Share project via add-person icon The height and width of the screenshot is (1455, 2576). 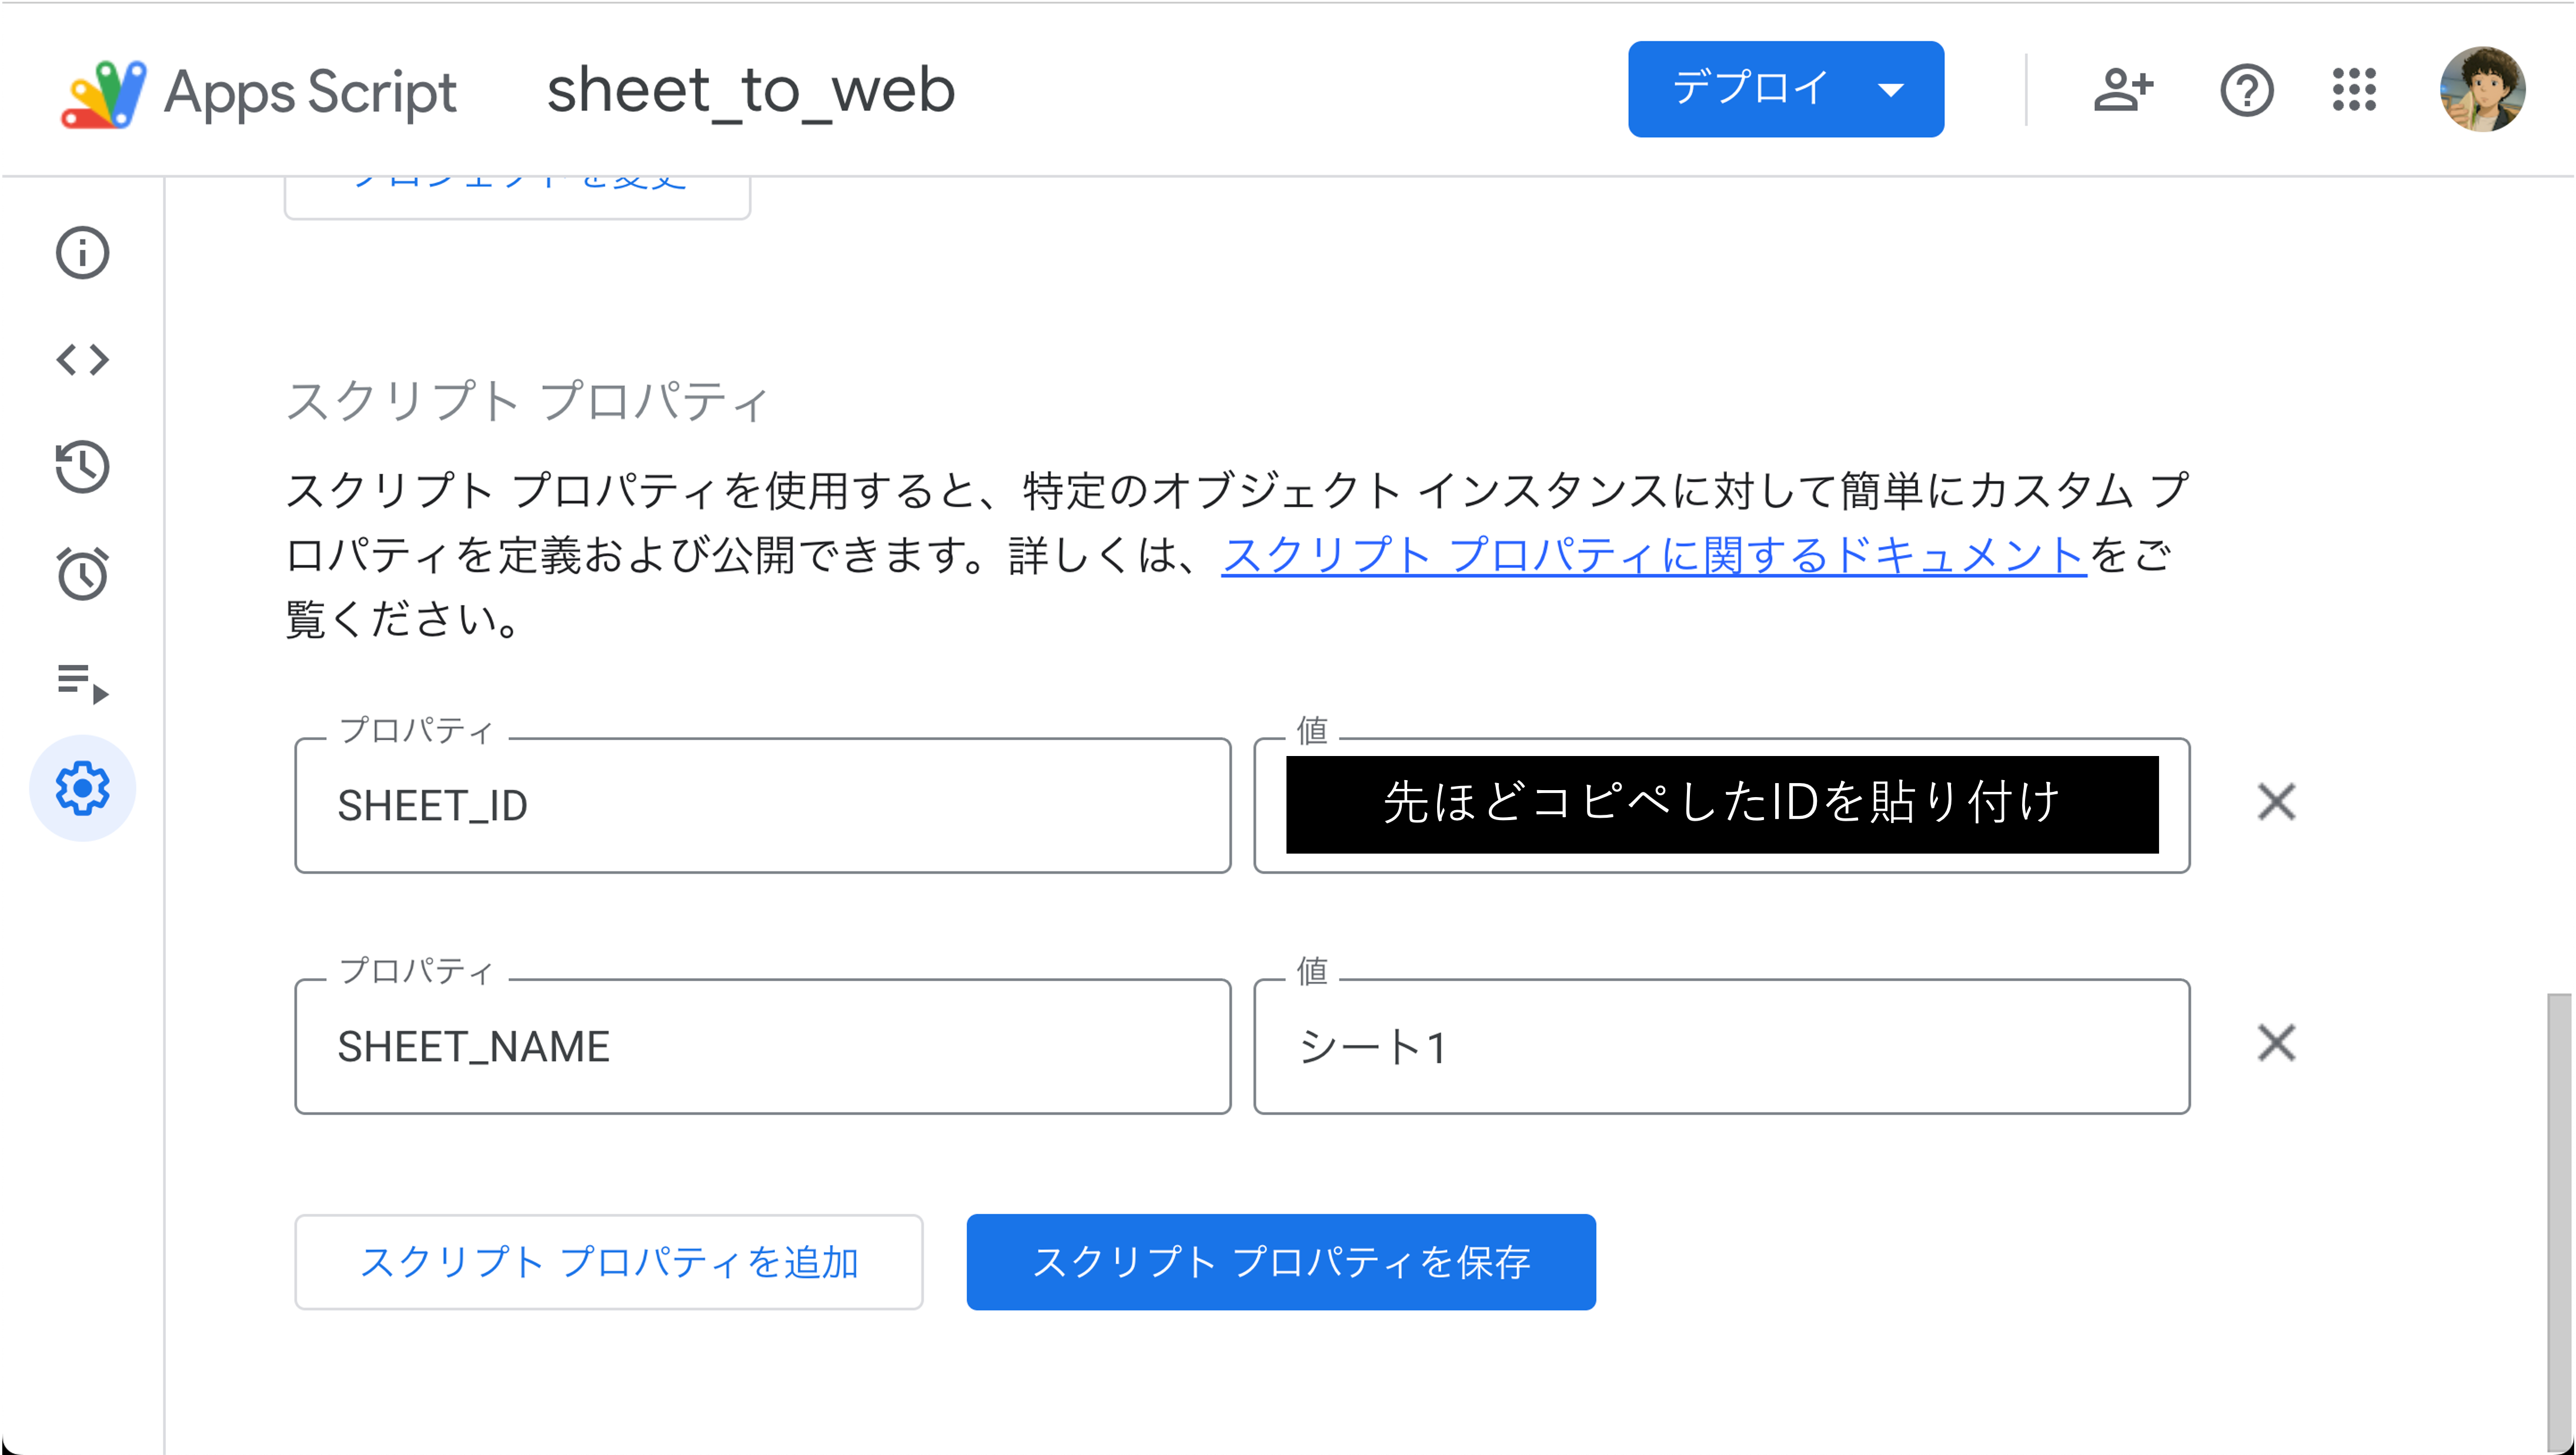[2123, 90]
